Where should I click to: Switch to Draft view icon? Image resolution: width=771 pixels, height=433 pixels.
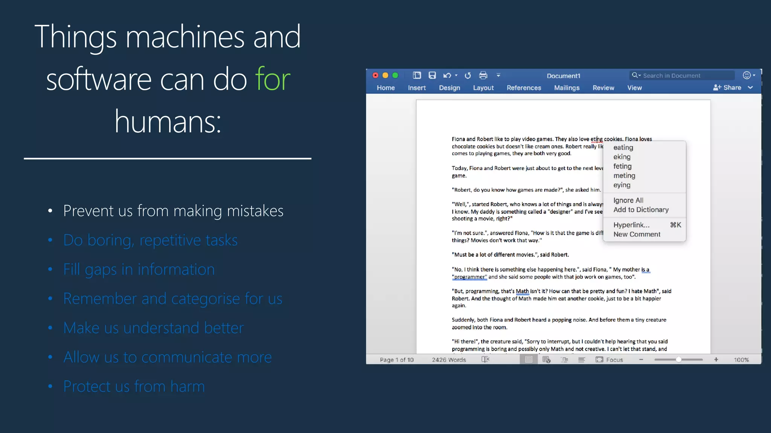[x=581, y=360]
